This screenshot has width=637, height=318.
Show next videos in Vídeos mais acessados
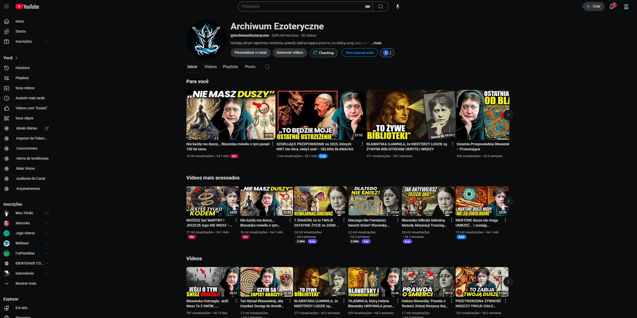[x=508, y=201]
